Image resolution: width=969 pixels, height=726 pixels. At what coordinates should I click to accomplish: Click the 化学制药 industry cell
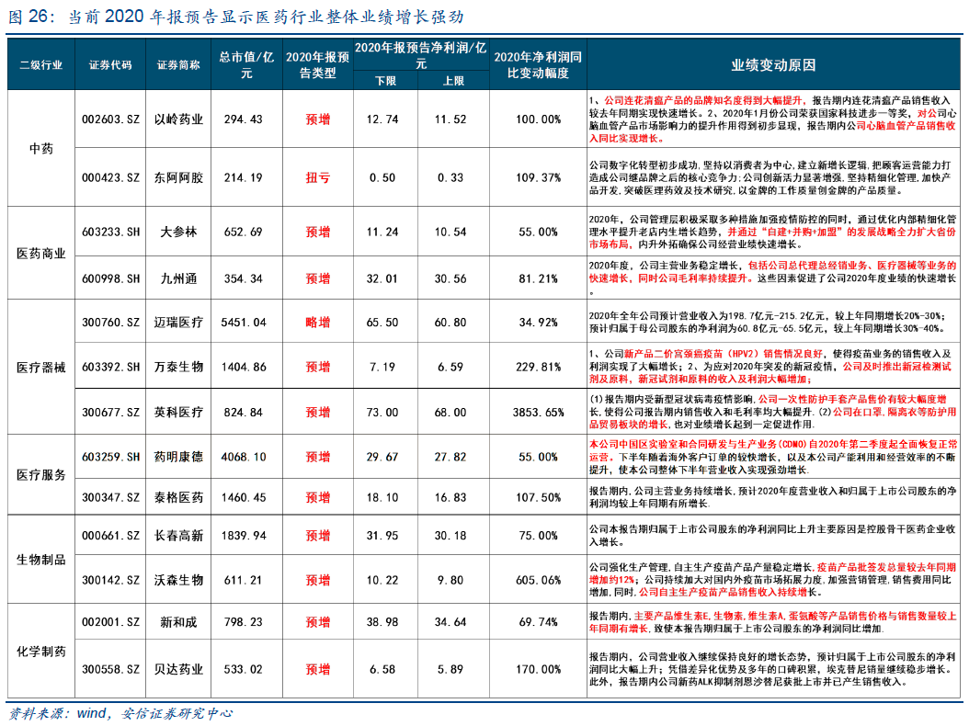coord(40,652)
